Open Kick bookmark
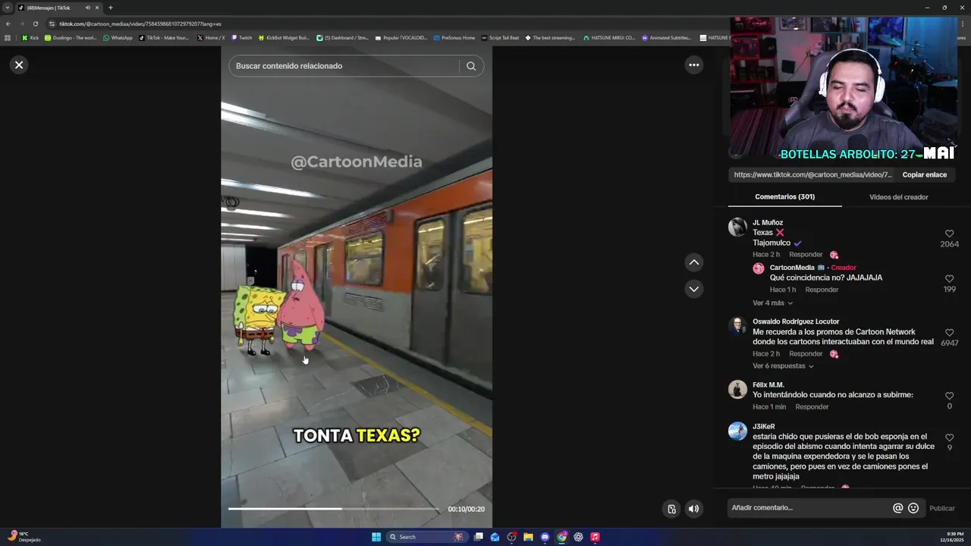Screen dimensions: 971x546 tap(30, 38)
